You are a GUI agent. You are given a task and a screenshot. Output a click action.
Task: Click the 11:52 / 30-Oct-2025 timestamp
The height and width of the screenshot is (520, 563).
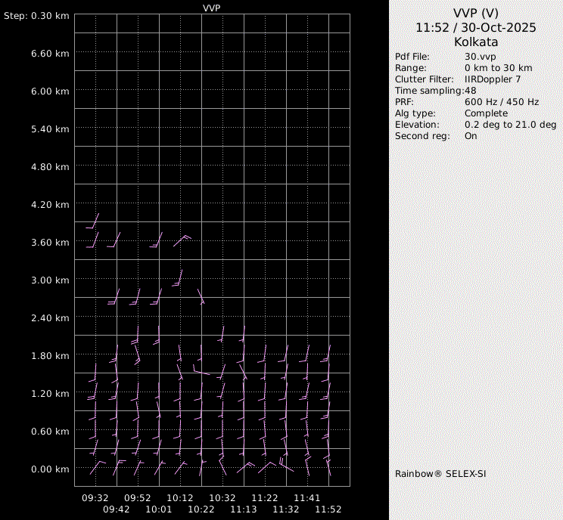pyautogui.click(x=475, y=27)
